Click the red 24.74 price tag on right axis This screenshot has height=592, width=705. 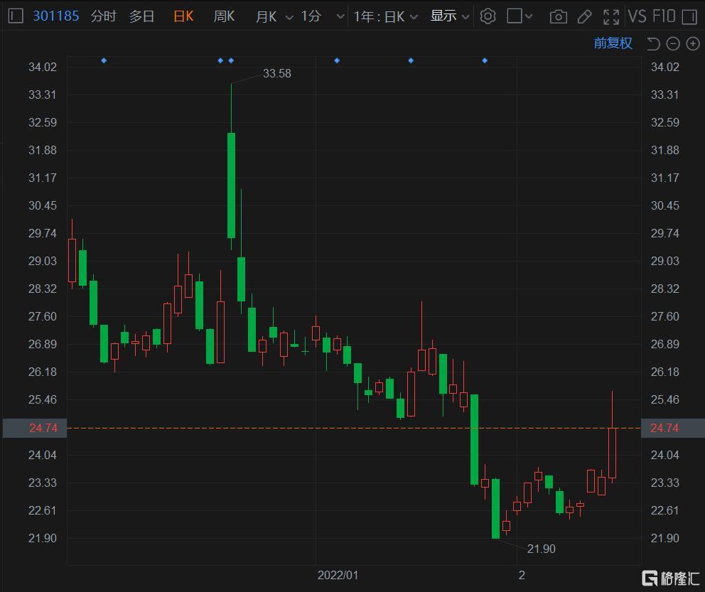tap(672, 428)
